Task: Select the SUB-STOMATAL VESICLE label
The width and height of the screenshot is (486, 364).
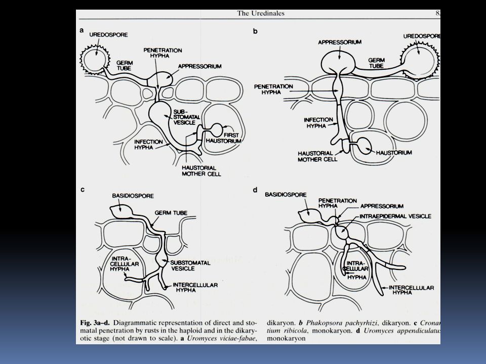Action: (x=187, y=117)
